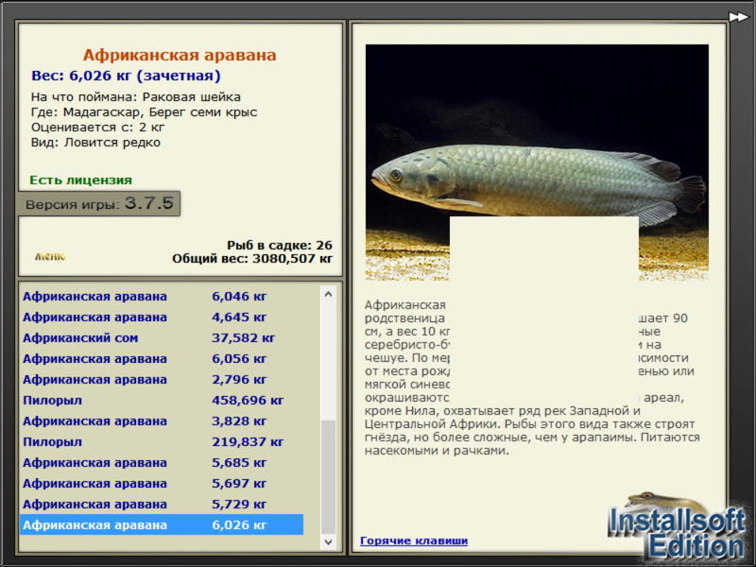
Task: Click the fast-forward double arrow icon
Action: tap(738, 17)
